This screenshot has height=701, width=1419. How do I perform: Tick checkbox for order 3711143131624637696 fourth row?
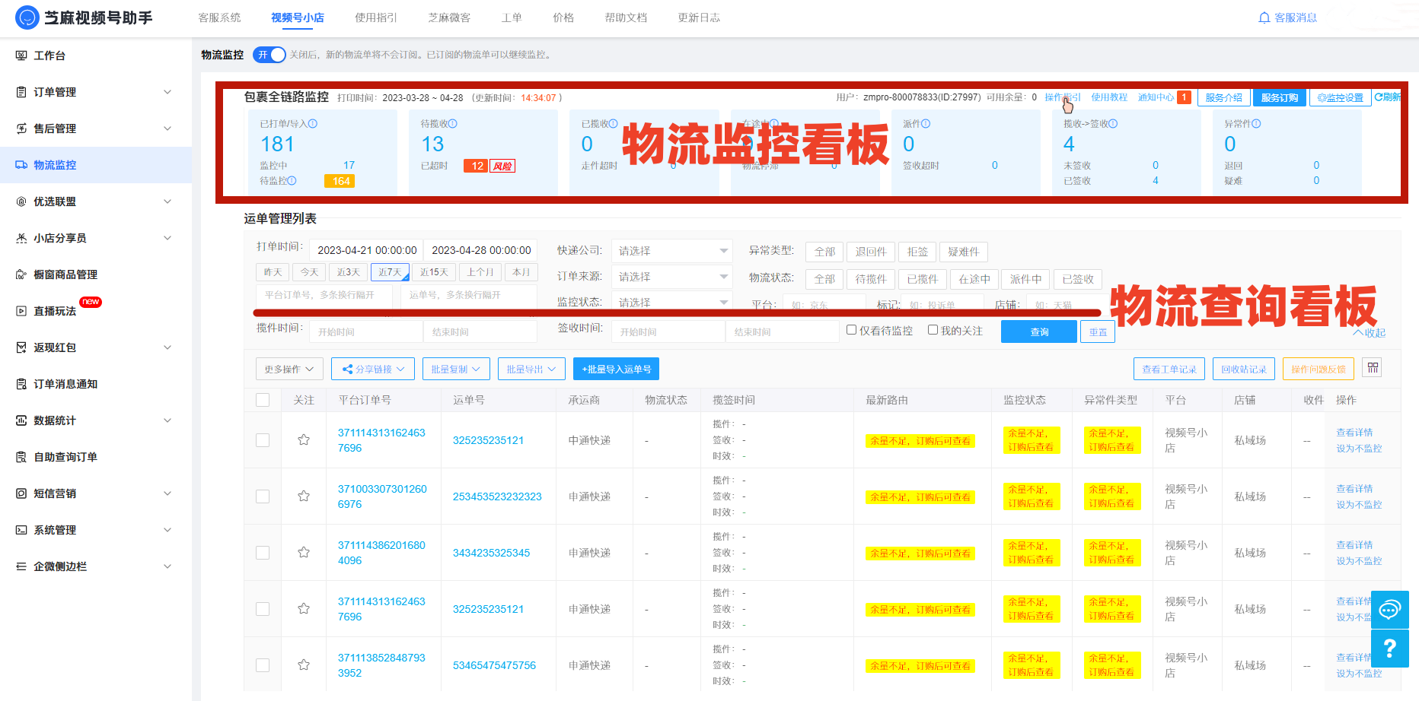point(263,609)
